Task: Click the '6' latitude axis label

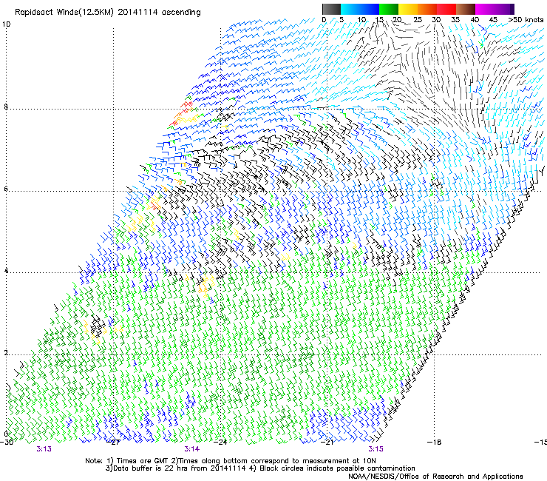Action: pyautogui.click(x=6, y=189)
